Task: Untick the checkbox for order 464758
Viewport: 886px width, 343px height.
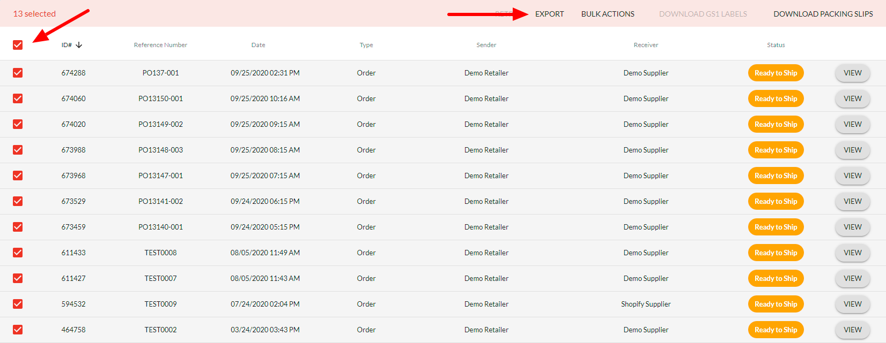Action: pos(18,330)
